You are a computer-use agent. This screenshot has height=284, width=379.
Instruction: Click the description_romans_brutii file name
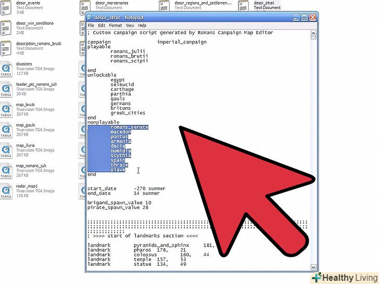pyautogui.click(x=39, y=44)
